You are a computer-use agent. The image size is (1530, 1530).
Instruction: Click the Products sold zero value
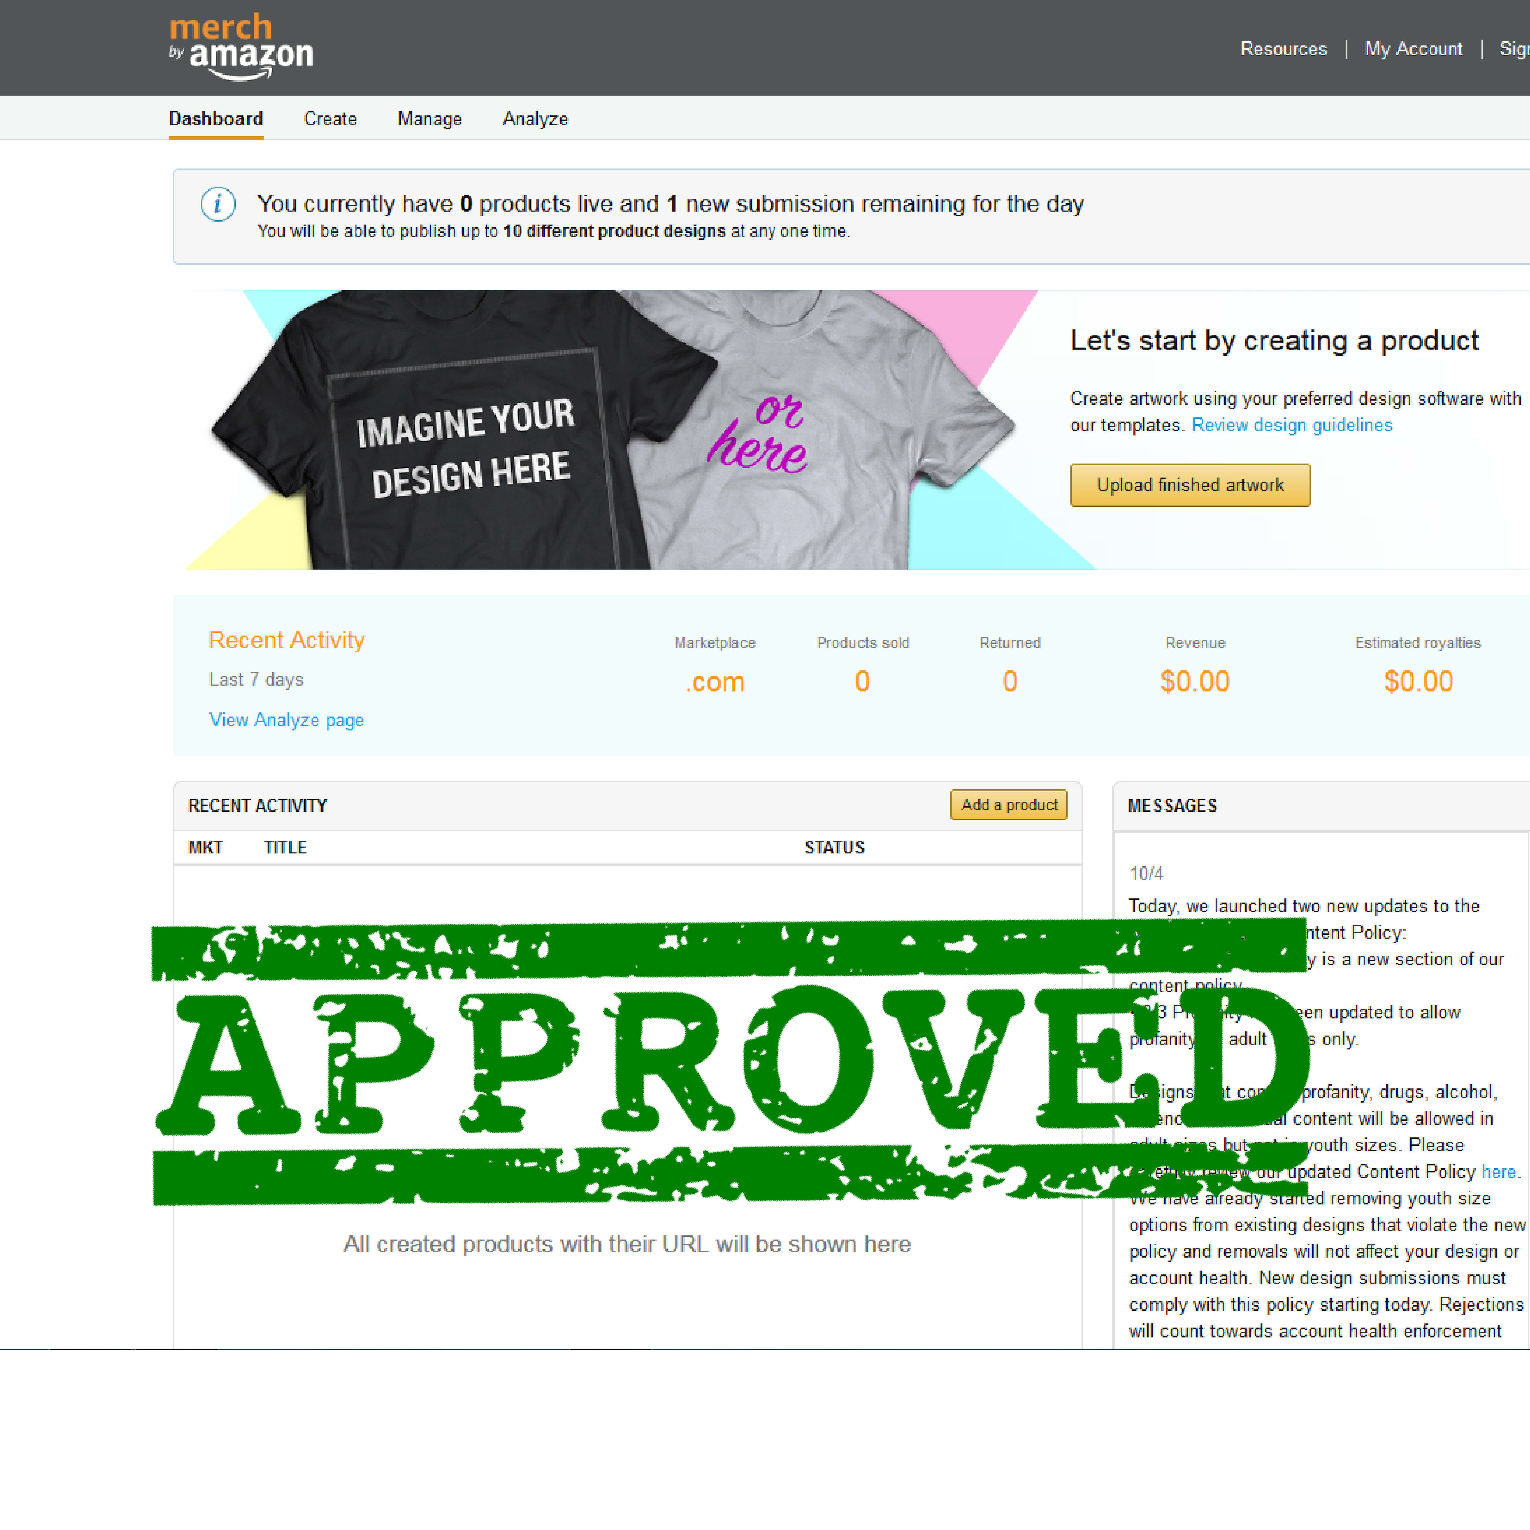click(x=860, y=682)
